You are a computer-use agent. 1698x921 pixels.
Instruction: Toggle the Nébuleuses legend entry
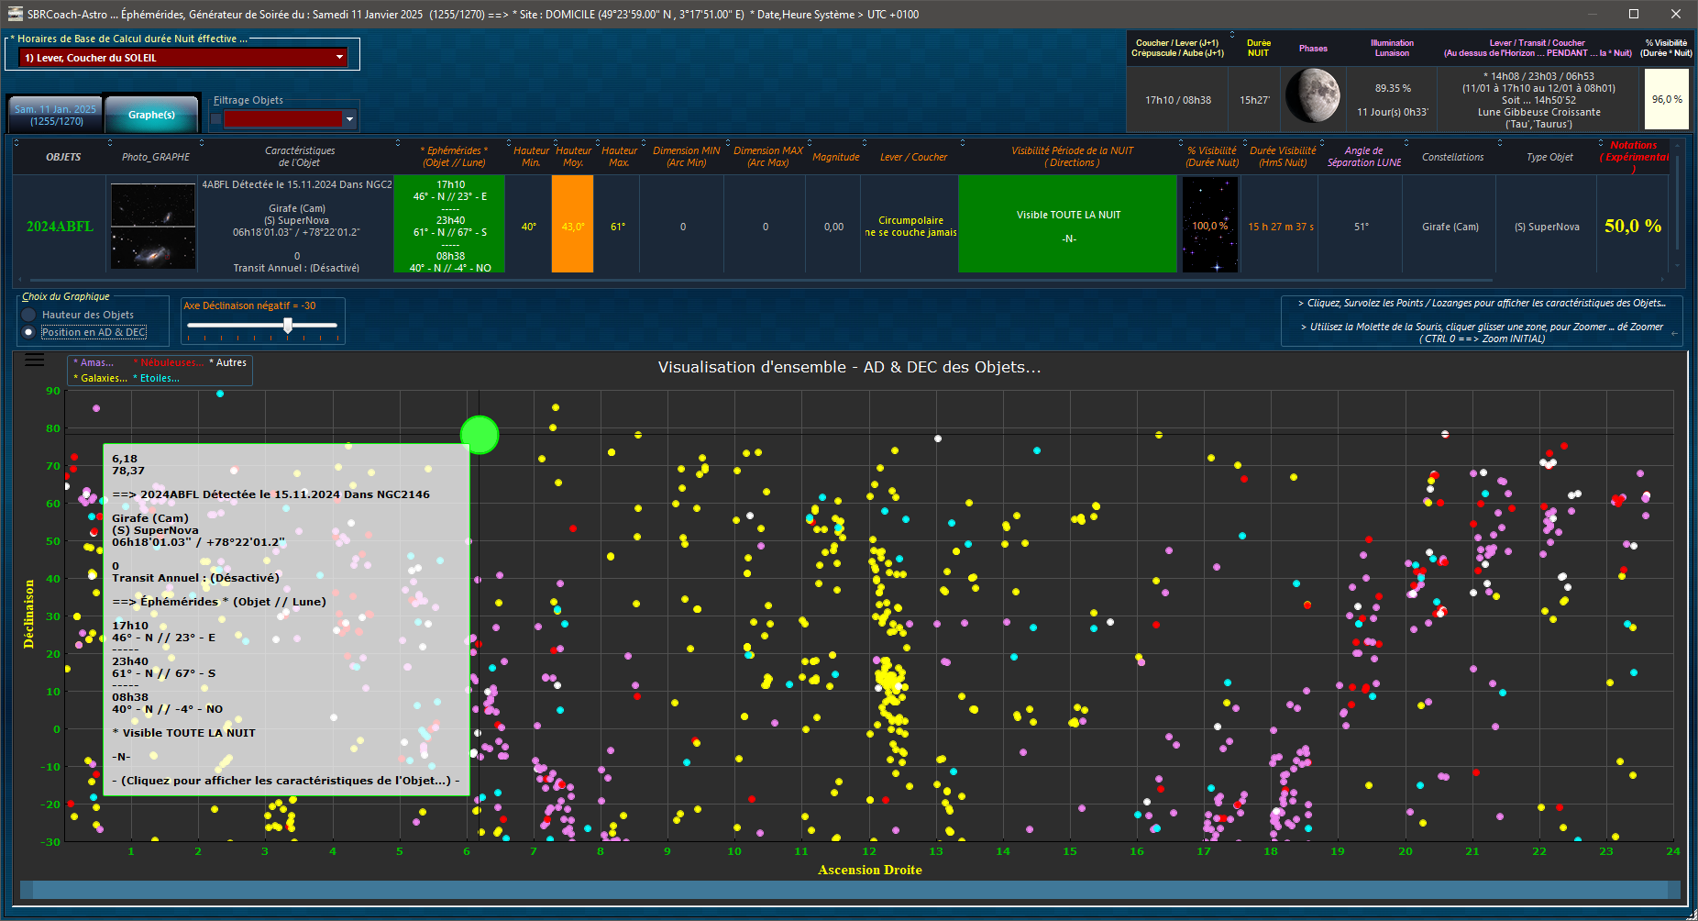click(169, 362)
